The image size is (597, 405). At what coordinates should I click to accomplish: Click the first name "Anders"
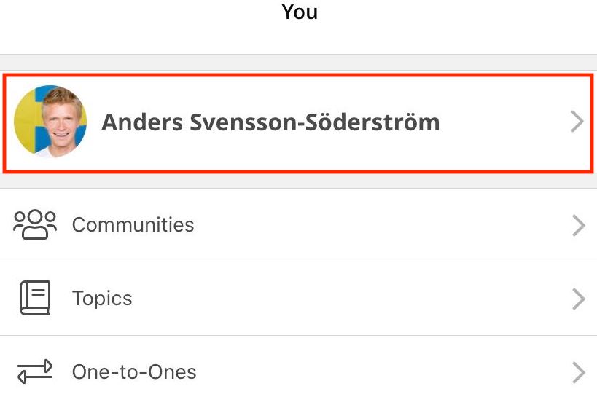click(x=141, y=122)
